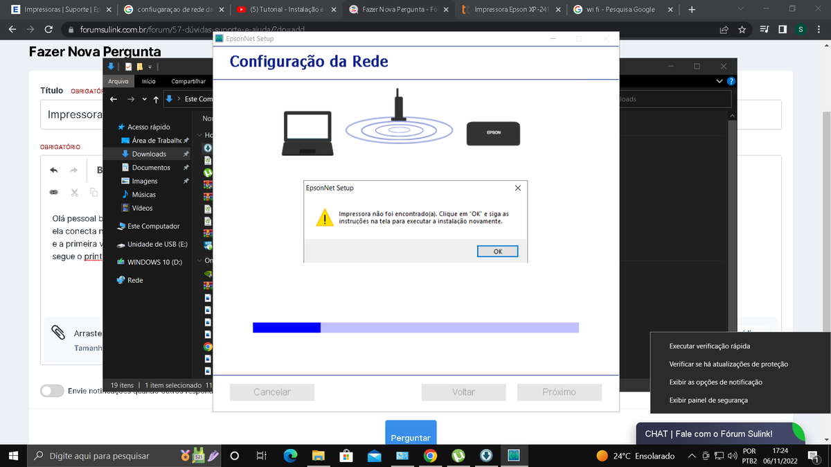Open Músicas in Explorer sidebar

click(143, 195)
